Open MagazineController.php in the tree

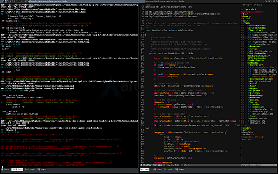click(x=264, y=35)
